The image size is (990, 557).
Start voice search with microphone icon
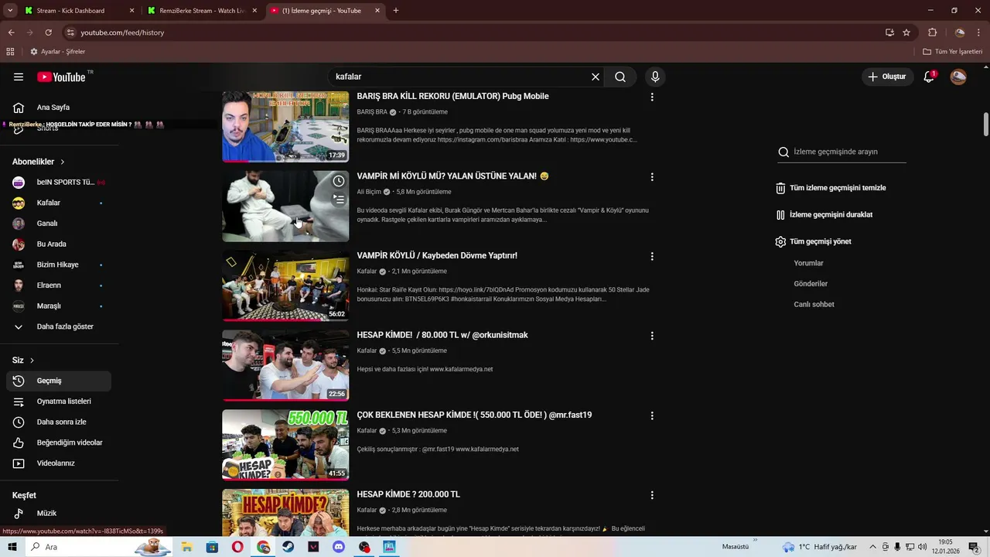tap(655, 77)
